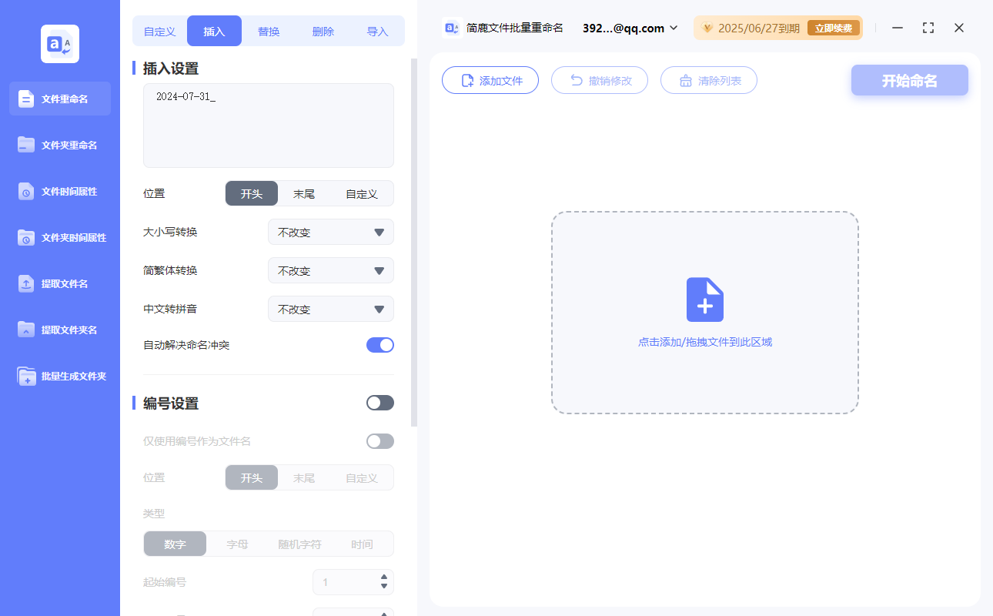Click the 添加文件 button
This screenshot has width=993, height=616.
click(490, 80)
